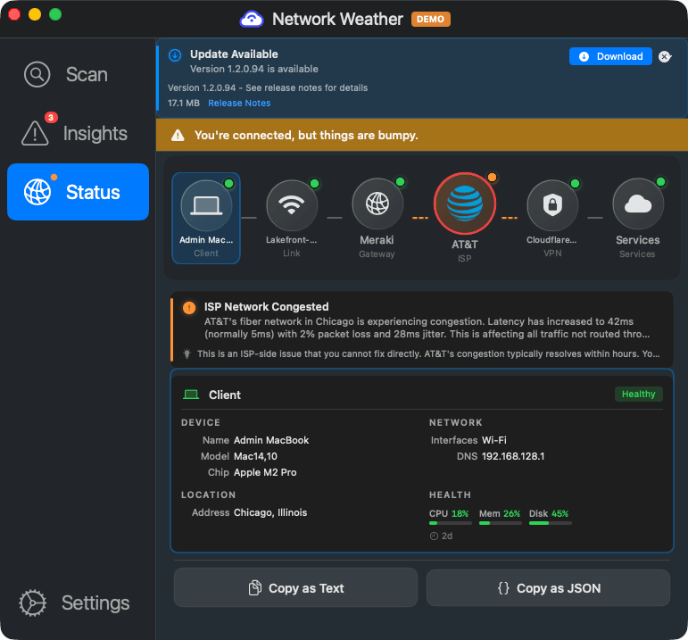Click the lightbulb tip icon
688x640 pixels.
click(x=187, y=353)
